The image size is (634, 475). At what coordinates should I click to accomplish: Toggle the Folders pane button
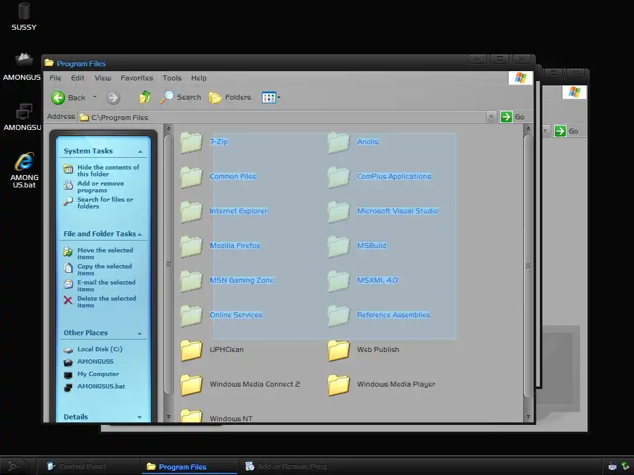point(230,97)
